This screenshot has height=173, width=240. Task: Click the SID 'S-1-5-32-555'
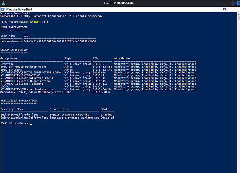(x=103, y=67)
